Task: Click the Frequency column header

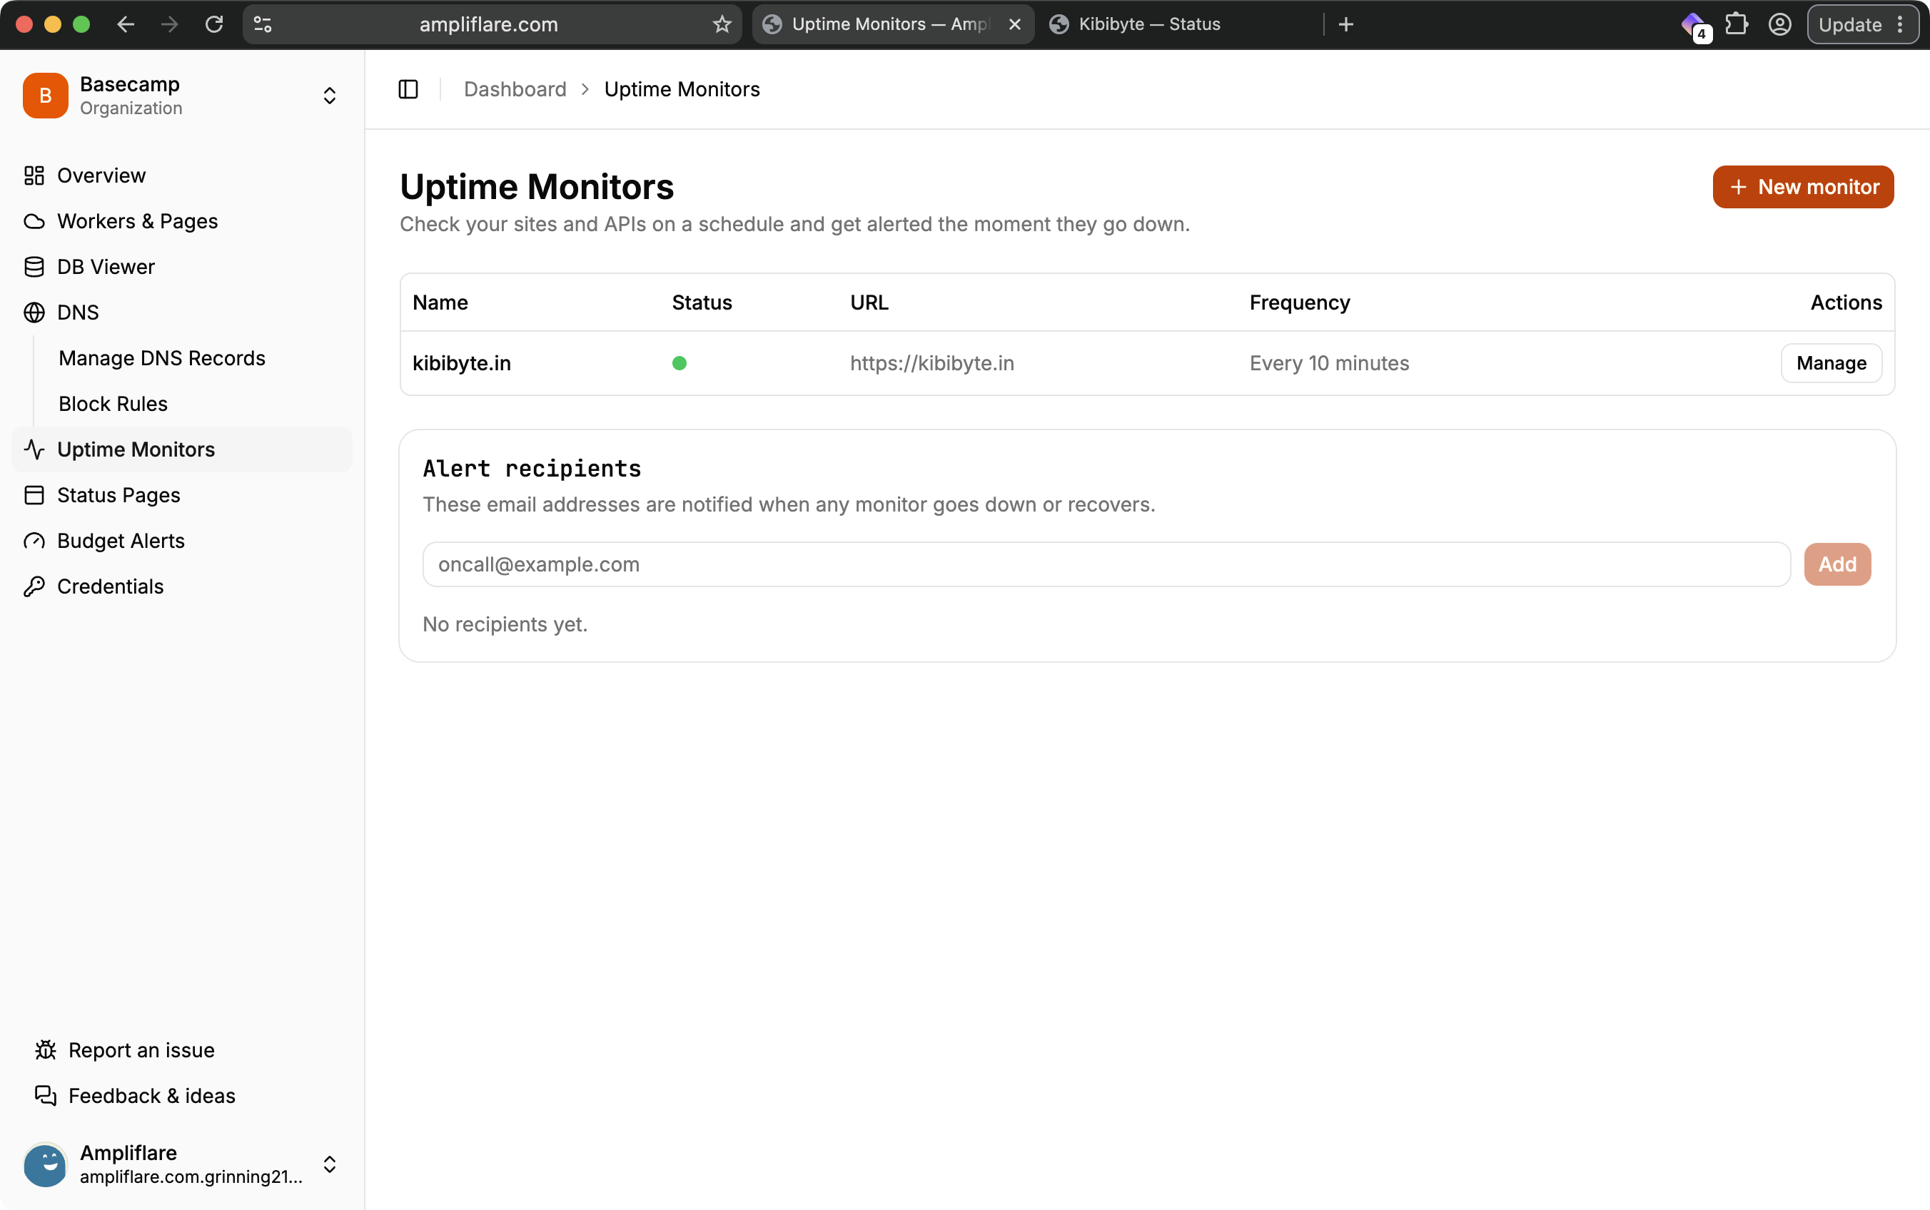Action: pos(1299,302)
